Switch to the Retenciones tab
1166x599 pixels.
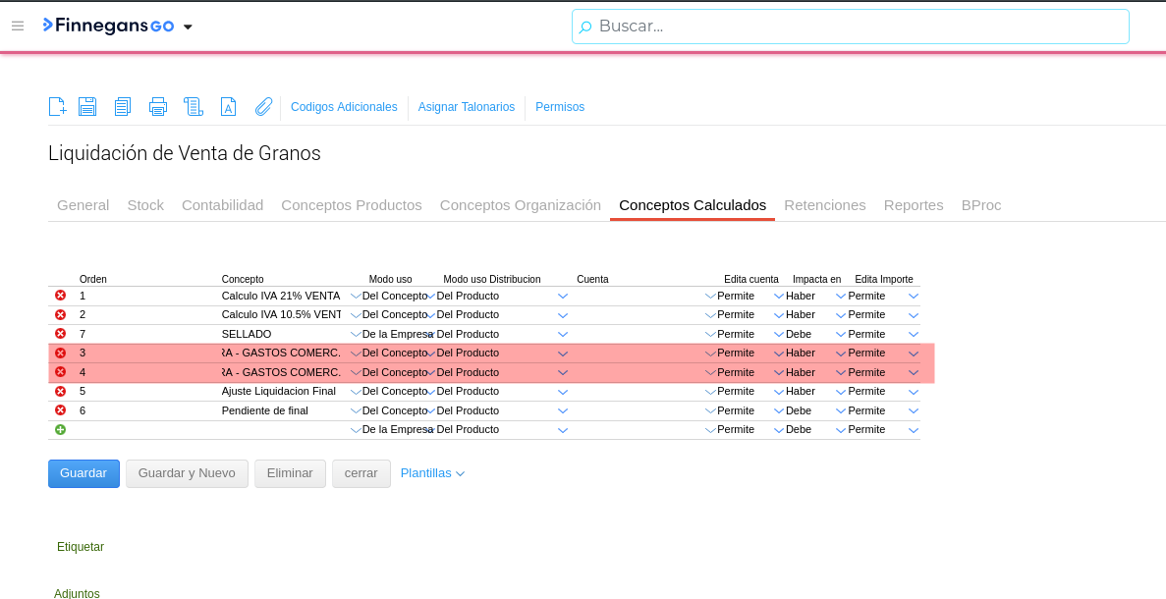pyautogui.click(x=824, y=205)
